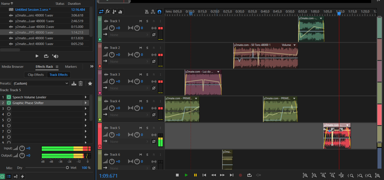Show the track Sends view
384x180 pixels.
pyautogui.click(x=114, y=12)
